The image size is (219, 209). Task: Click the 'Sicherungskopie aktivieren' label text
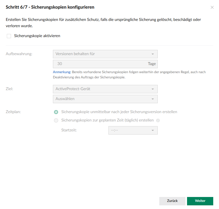[x=37, y=36]
